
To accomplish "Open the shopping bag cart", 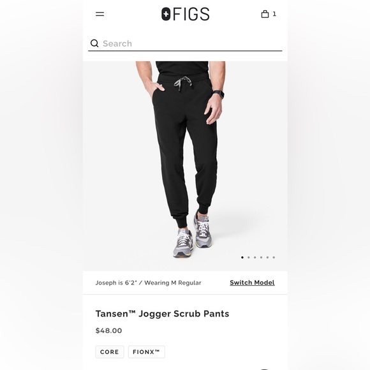I will pos(265,14).
